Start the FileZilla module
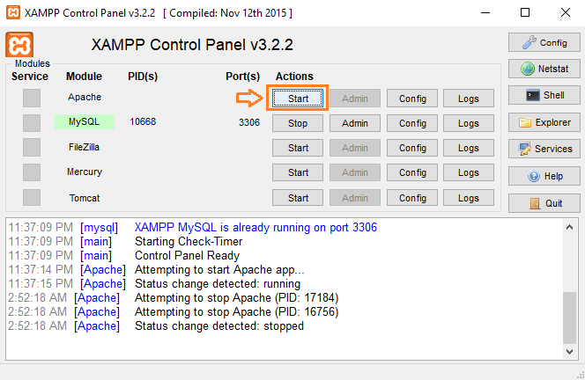The image size is (585, 380). (x=298, y=148)
